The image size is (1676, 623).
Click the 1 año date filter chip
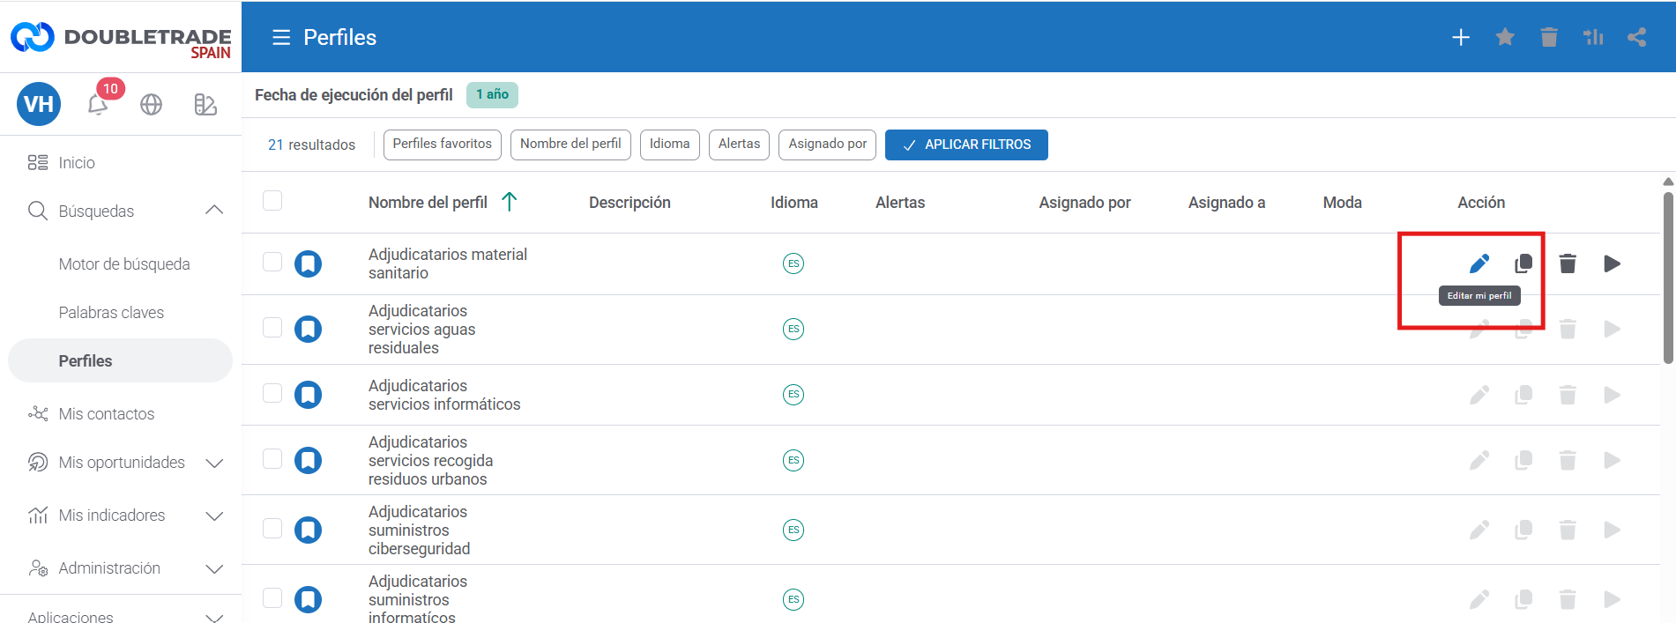(x=492, y=94)
